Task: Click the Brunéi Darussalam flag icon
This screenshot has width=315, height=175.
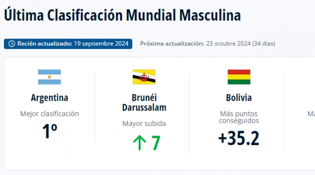Action: 144,77
